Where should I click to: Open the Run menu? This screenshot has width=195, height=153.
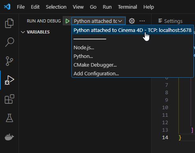pyautogui.click(x=107, y=7)
